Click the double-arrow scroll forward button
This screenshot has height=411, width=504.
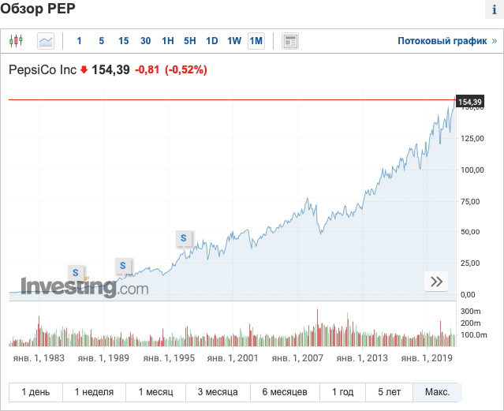click(436, 282)
